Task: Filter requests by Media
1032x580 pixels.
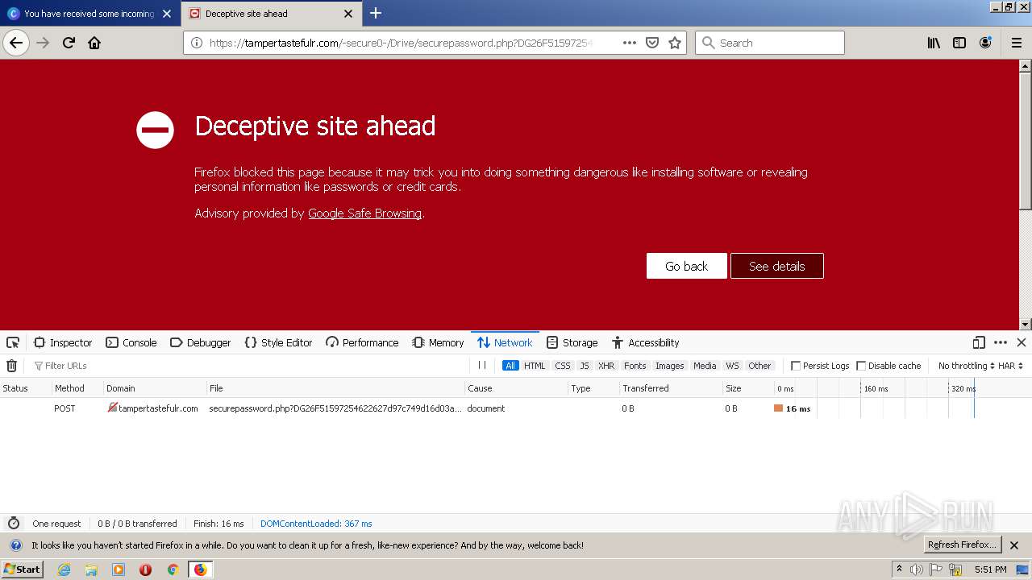Action: [x=705, y=366]
